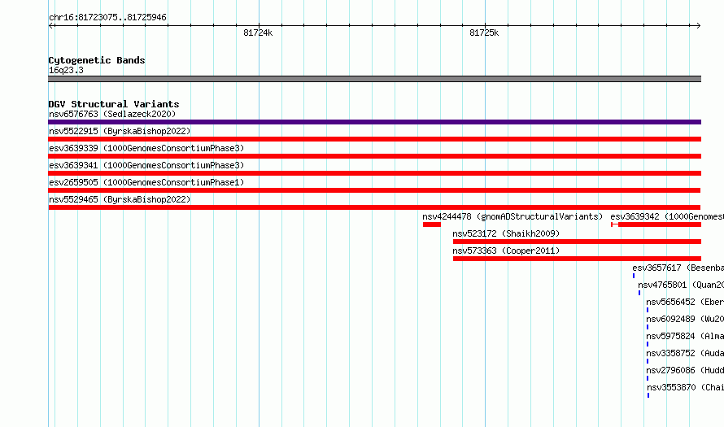Open nsv523172 (Shaikh2009) label
The height and width of the screenshot is (427, 724).
coord(506,233)
